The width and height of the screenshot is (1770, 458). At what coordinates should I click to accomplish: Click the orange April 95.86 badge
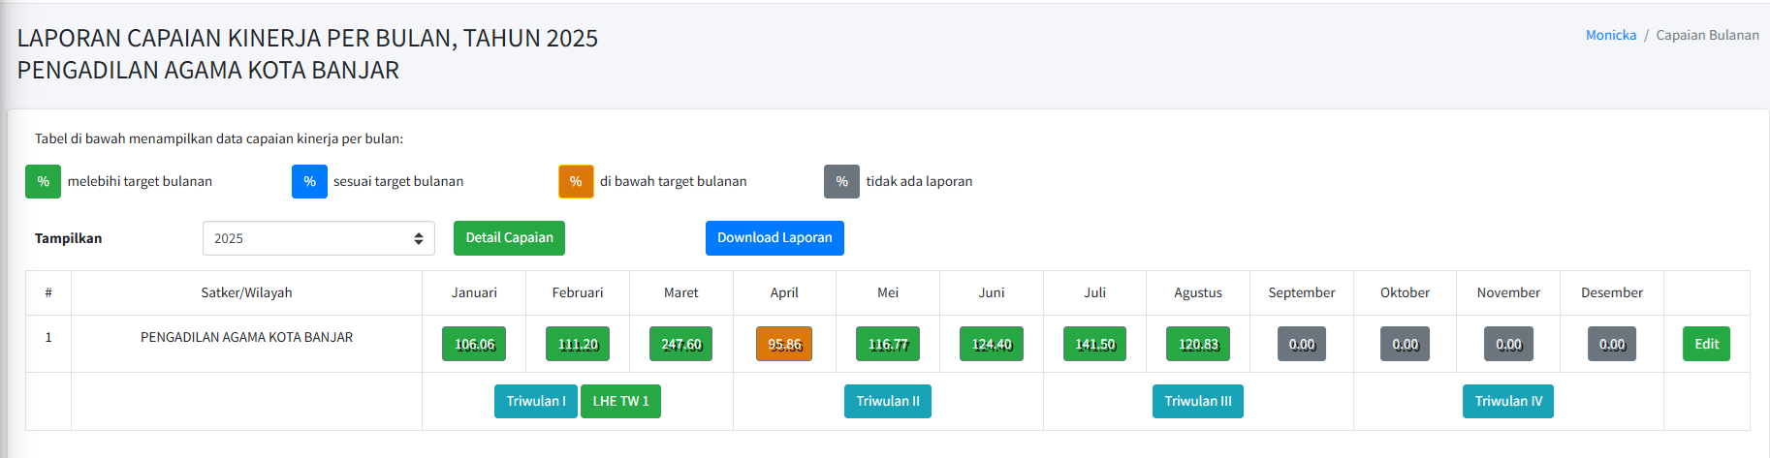[784, 344]
